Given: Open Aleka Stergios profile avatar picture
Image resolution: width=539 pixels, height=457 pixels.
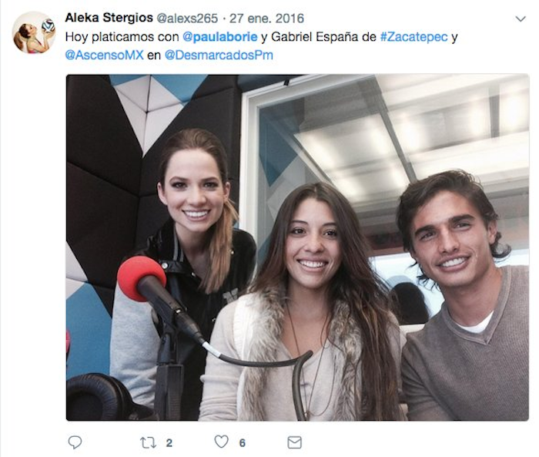Looking at the screenshot, I should coord(34,32).
